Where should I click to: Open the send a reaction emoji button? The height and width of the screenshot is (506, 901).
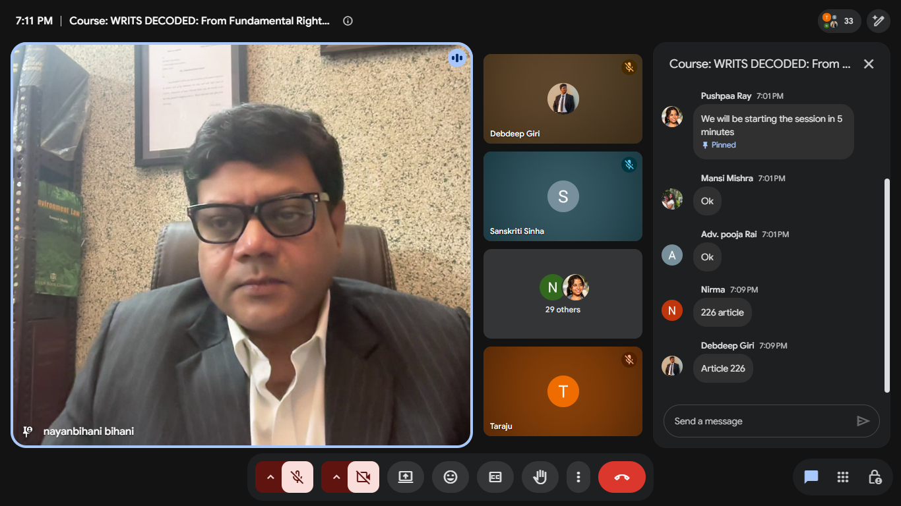point(450,477)
